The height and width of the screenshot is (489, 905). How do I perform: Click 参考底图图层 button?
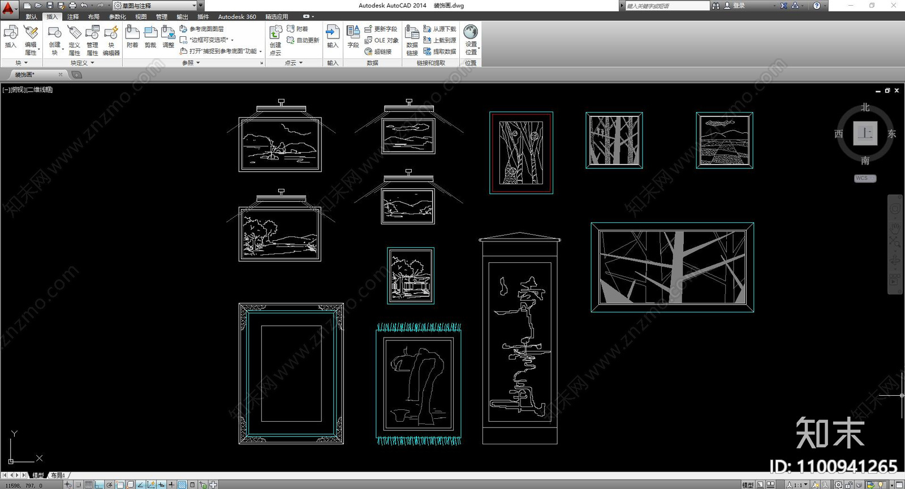pos(202,29)
